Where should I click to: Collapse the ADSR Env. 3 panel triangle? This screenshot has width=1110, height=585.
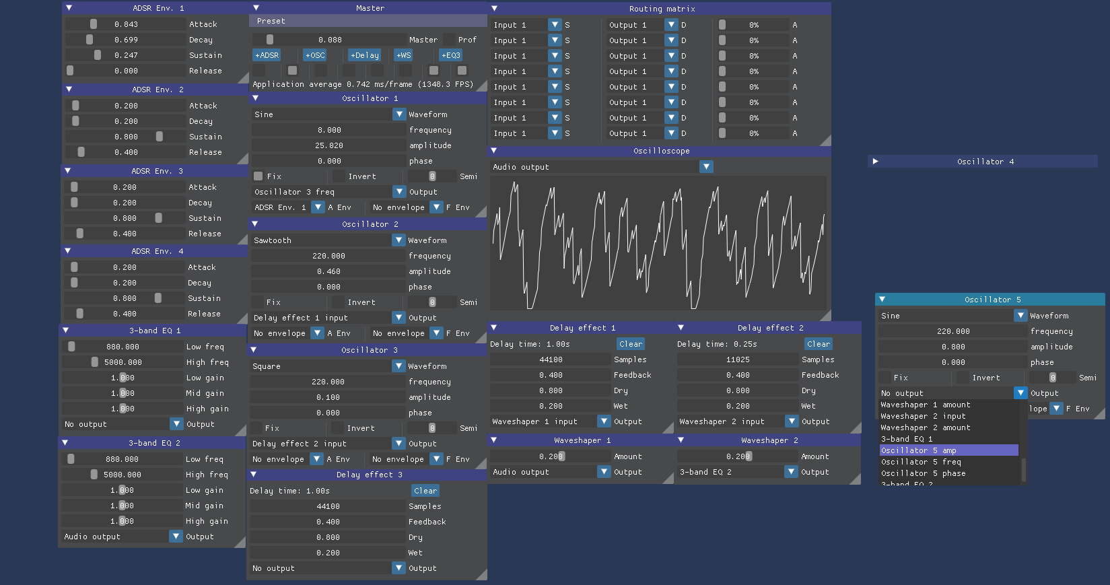point(68,170)
